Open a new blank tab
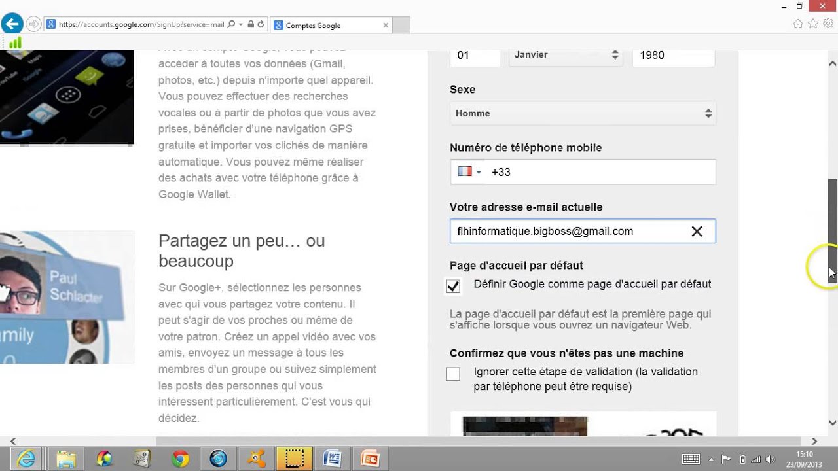Screen dimensions: 838x471 (x=401, y=26)
